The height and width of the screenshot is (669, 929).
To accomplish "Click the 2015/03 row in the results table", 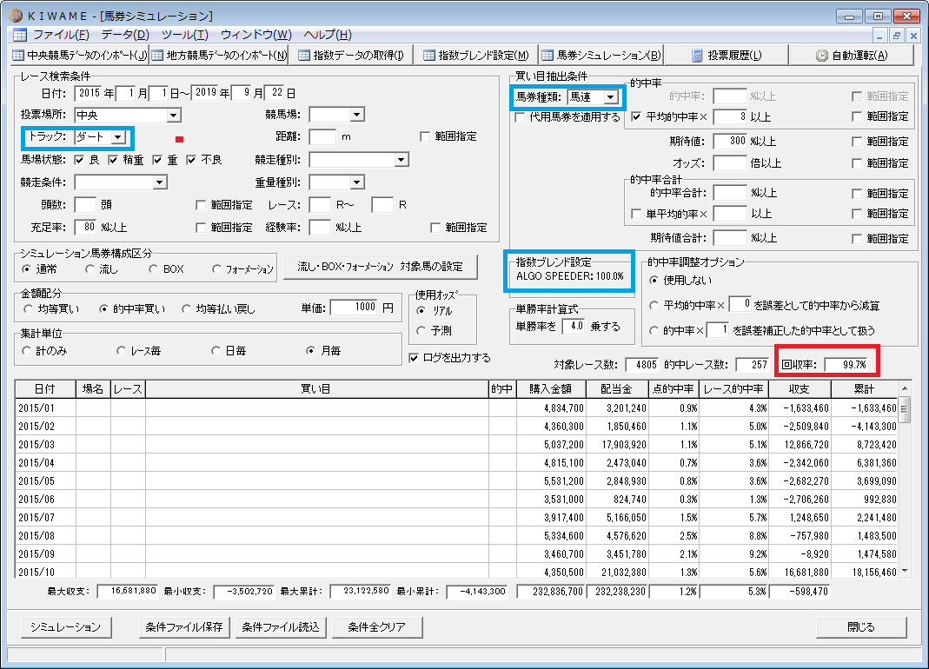I will tap(456, 445).
